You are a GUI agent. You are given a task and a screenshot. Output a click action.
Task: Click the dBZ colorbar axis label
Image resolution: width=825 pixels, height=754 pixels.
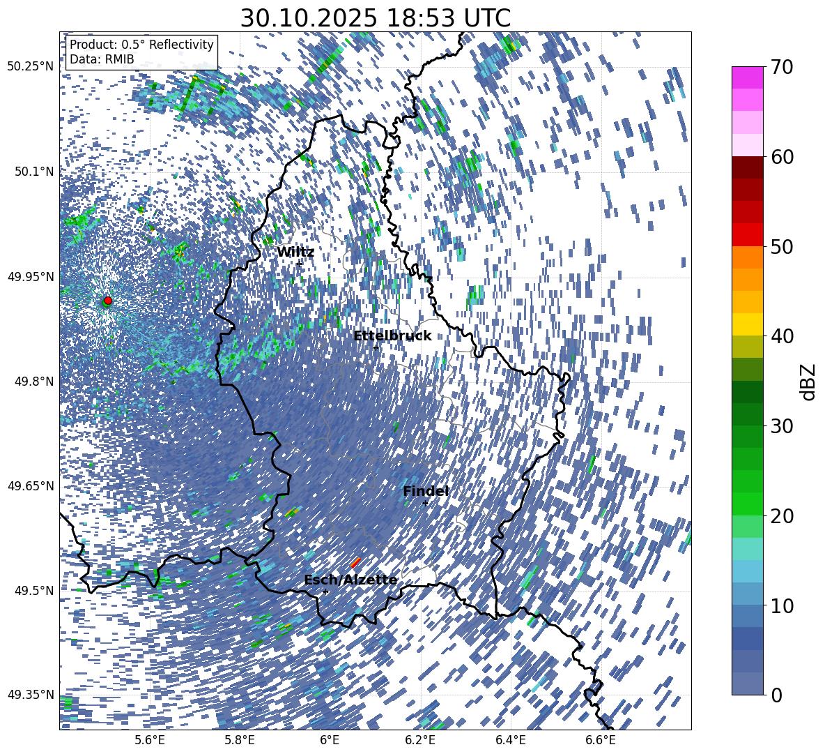809,382
